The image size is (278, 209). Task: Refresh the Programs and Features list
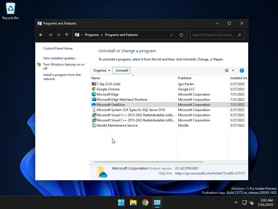(x=181, y=35)
